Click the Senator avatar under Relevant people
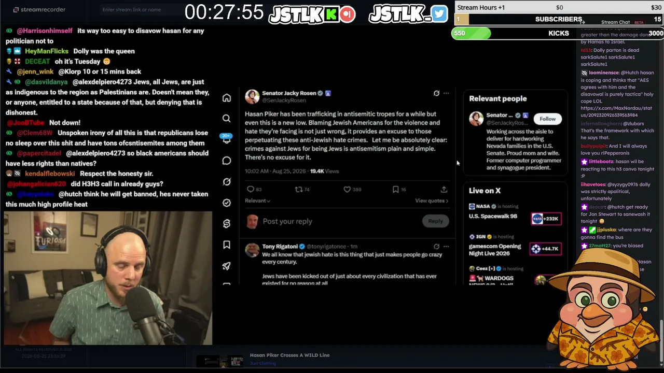Viewport: 664px width, 373px height. [x=476, y=119]
